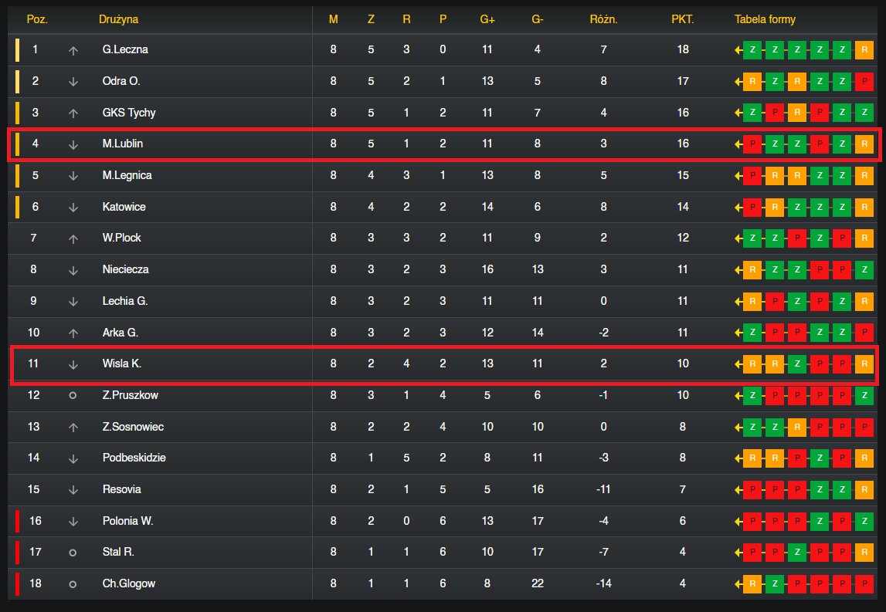Click the down arrow beside Odra O.
The height and width of the screenshot is (612, 886).
pos(73,82)
